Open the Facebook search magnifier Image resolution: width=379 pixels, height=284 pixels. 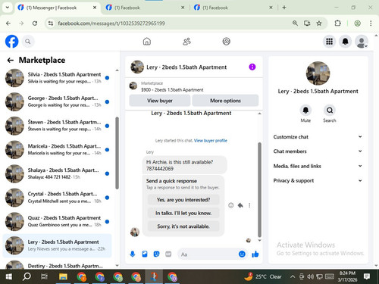(28, 42)
